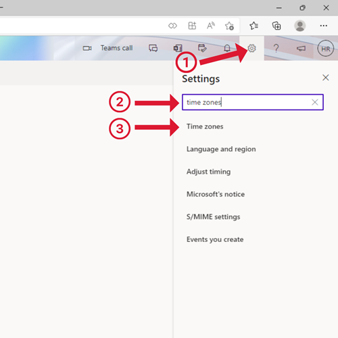
Task: Open Language and region setting
Action: [221, 149]
